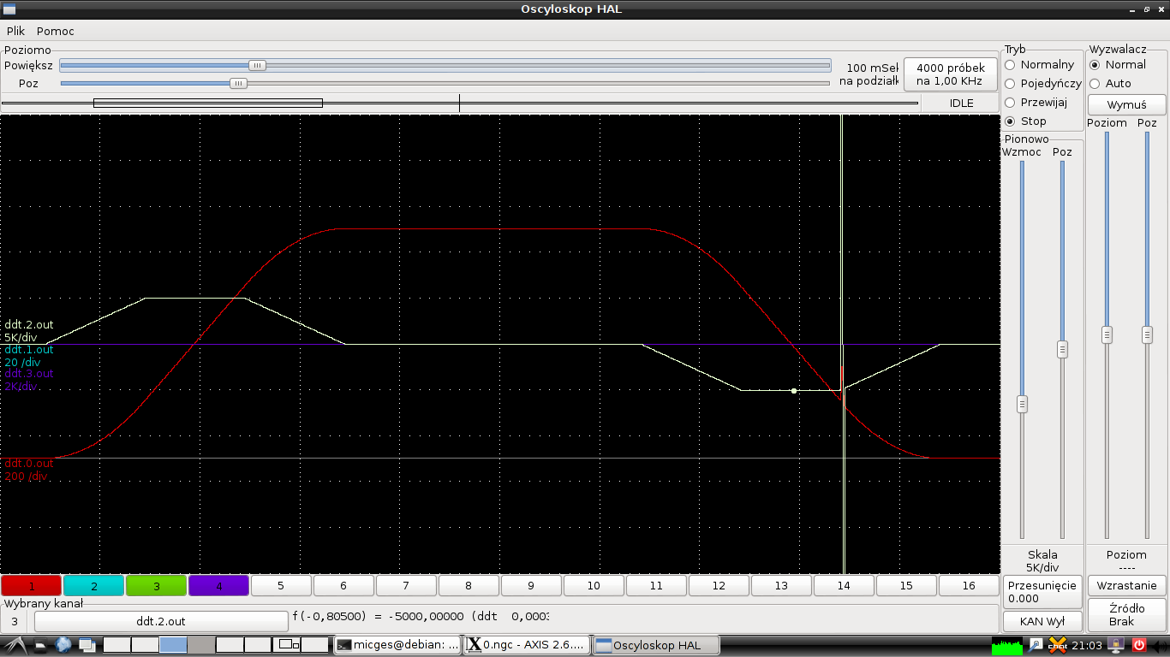Image resolution: width=1170 pixels, height=657 pixels.
Task: Select channel 6 button
Action: [344, 586]
